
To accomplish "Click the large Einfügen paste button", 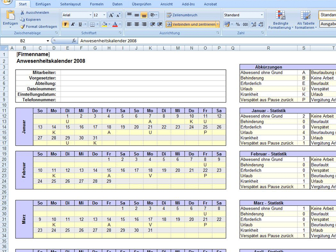I will 10,18.
